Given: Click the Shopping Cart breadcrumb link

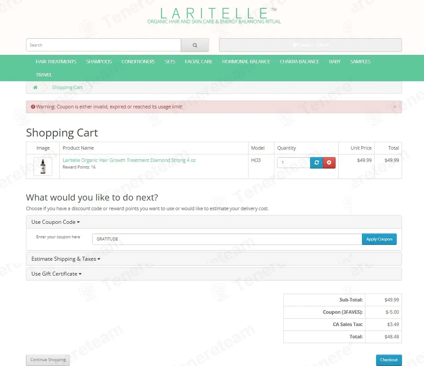Looking at the screenshot, I should pos(67,87).
